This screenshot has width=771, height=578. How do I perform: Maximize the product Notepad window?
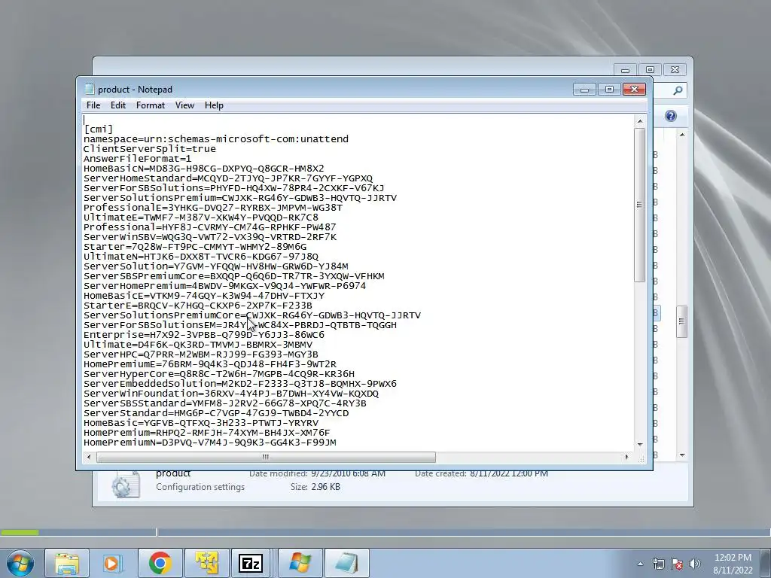pos(609,90)
